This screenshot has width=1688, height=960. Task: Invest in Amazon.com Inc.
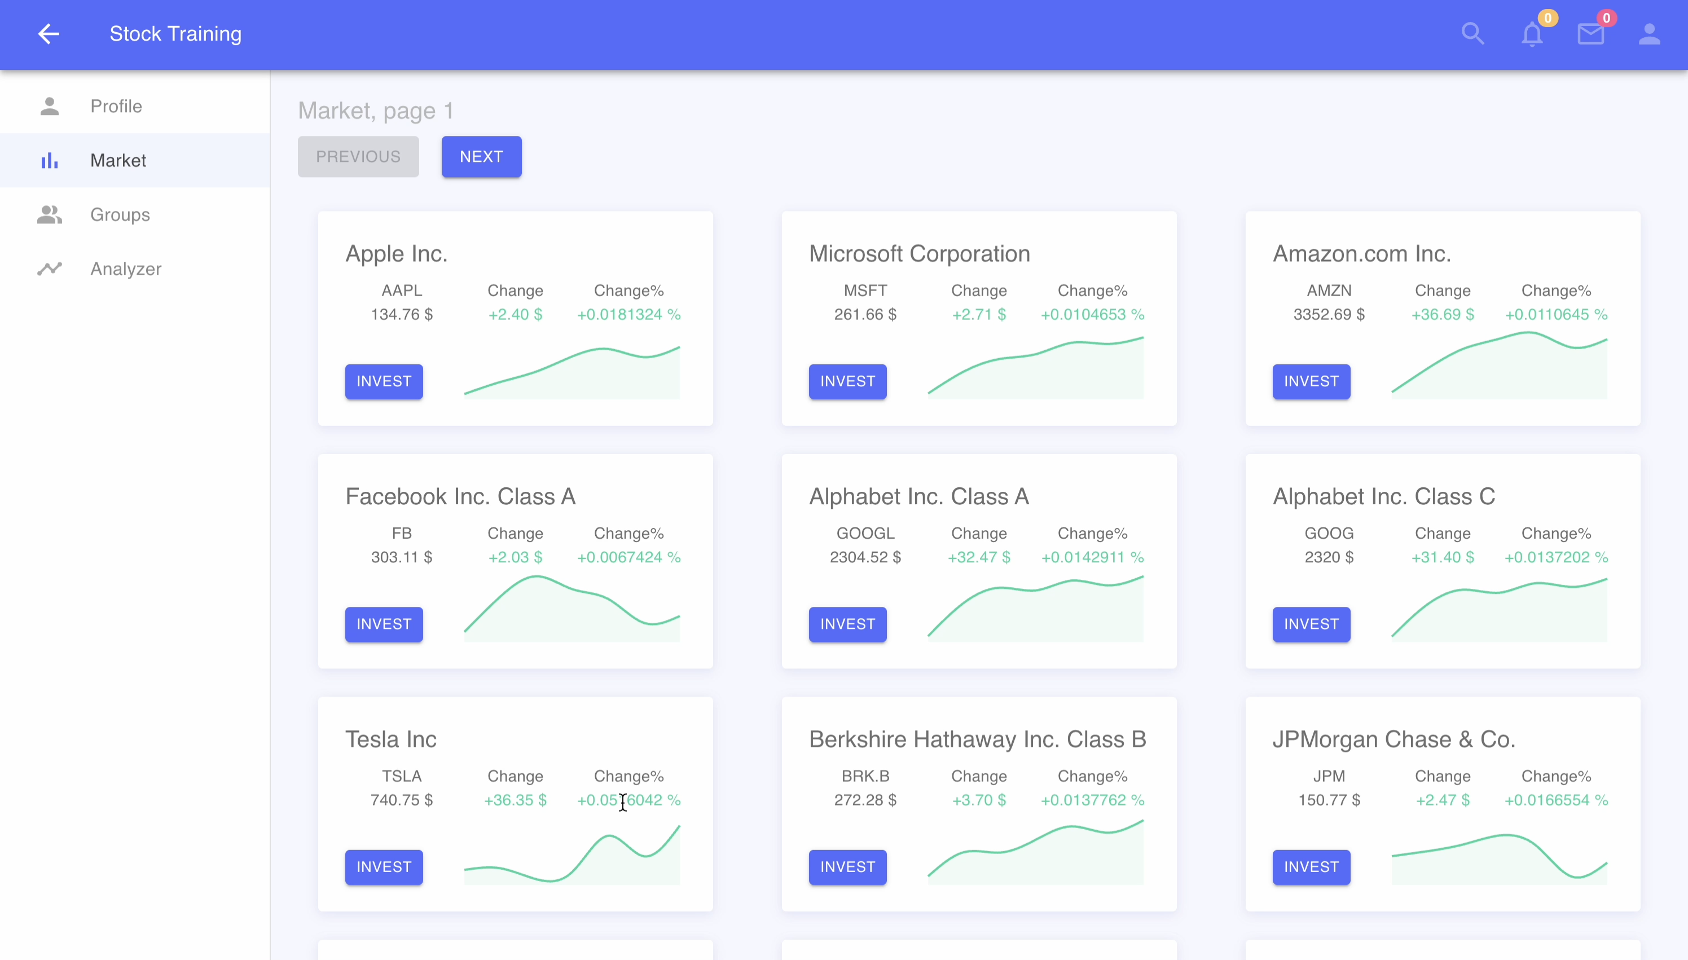(1311, 381)
